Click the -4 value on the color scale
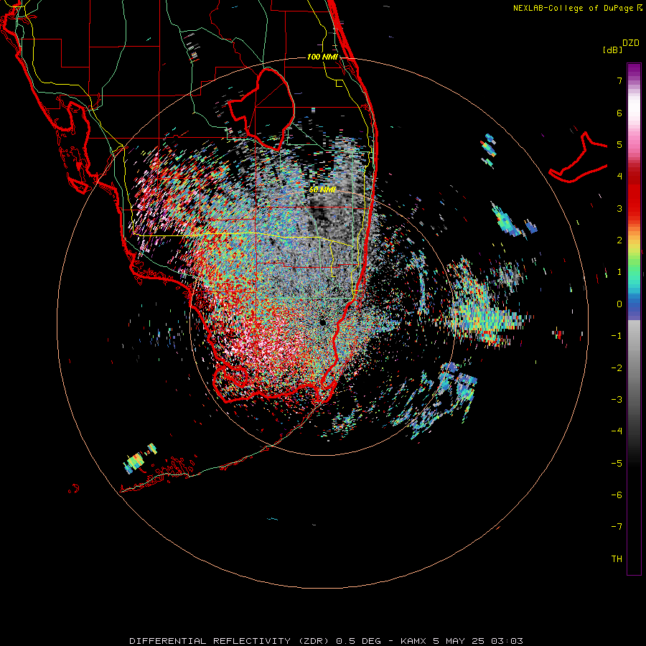This screenshot has width=646, height=646. pyautogui.click(x=617, y=431)
